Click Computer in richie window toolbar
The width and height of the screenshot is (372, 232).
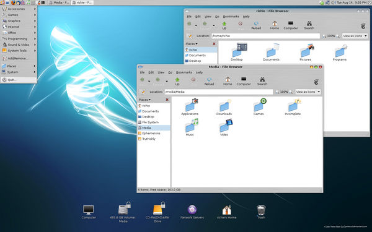[291, 25]
